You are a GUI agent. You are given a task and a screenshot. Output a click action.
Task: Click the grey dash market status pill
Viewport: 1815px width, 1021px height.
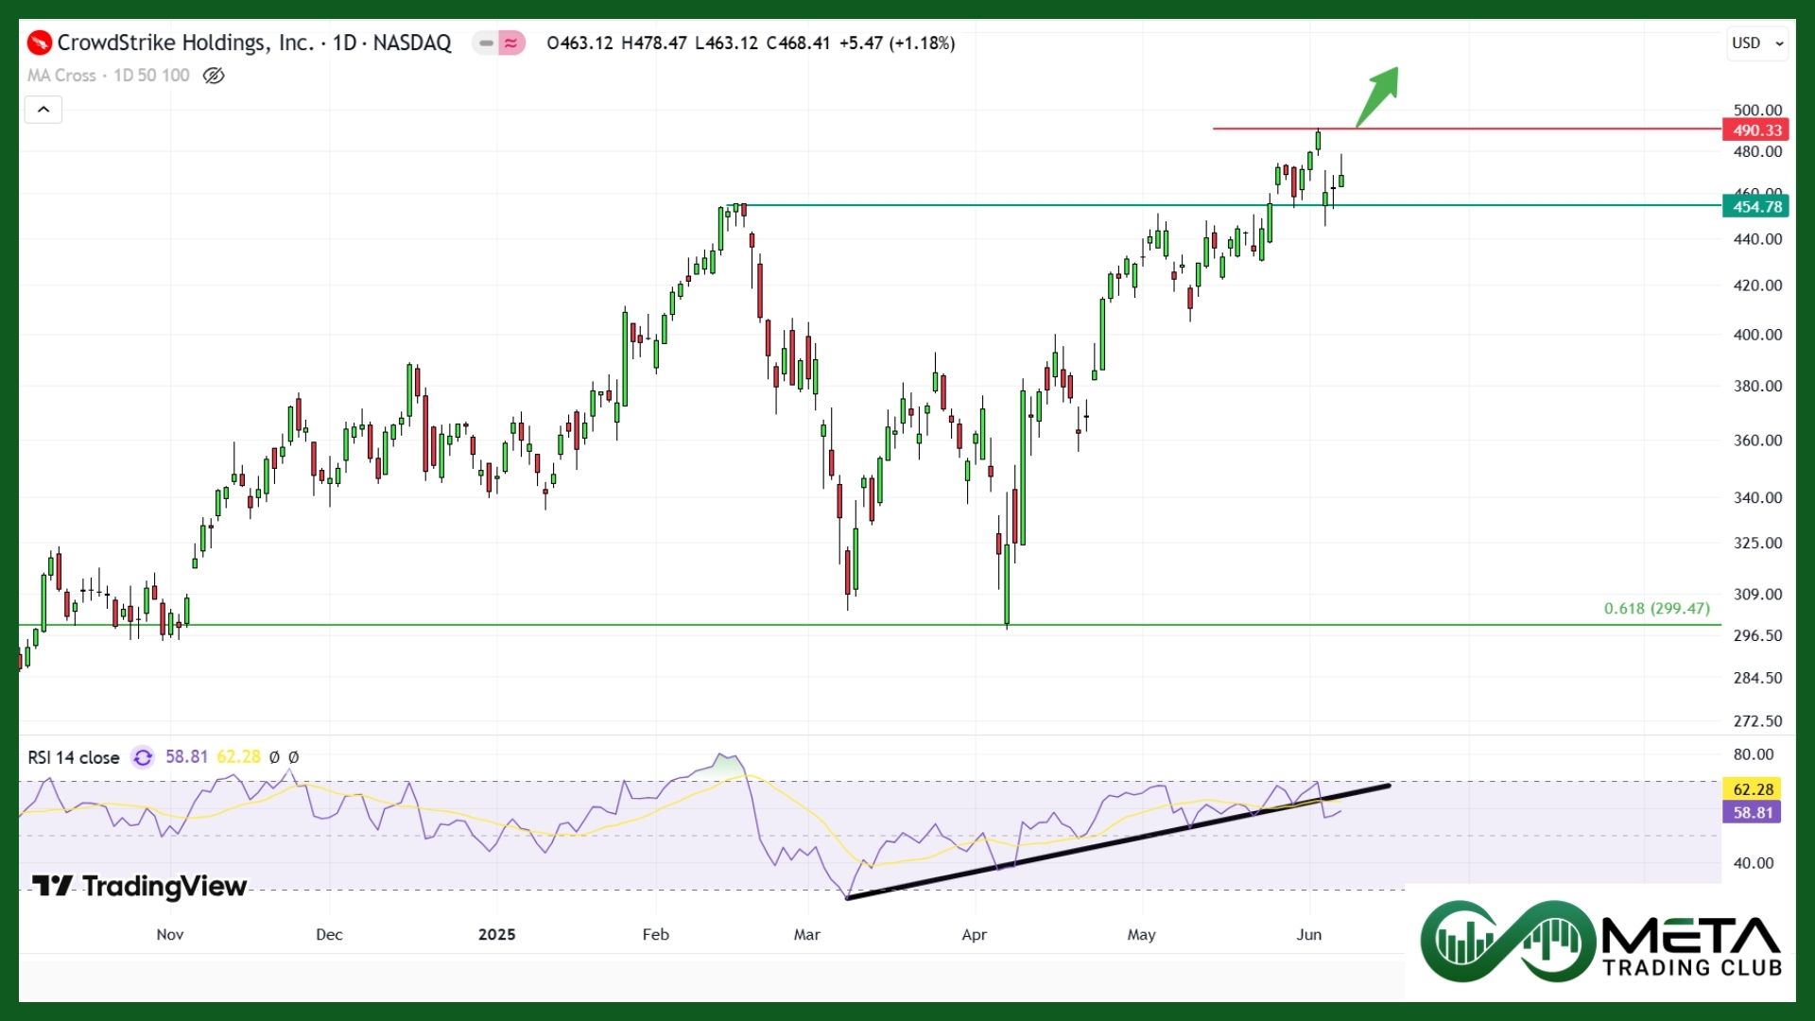pyautogui.click(x=486, y=43)
